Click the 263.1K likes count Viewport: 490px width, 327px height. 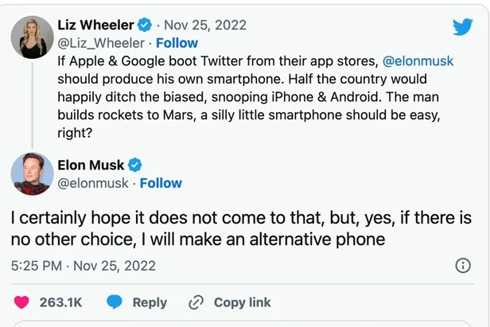click(x=60, y=302)
